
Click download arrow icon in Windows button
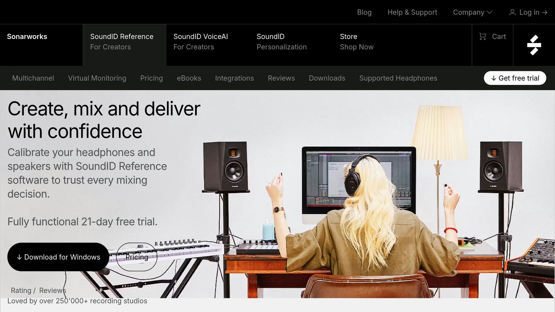(19, 257)
